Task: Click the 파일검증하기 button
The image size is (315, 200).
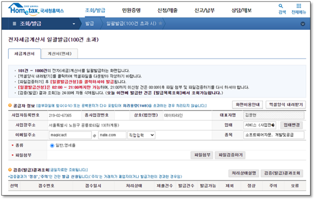Action: pos(230,155)
